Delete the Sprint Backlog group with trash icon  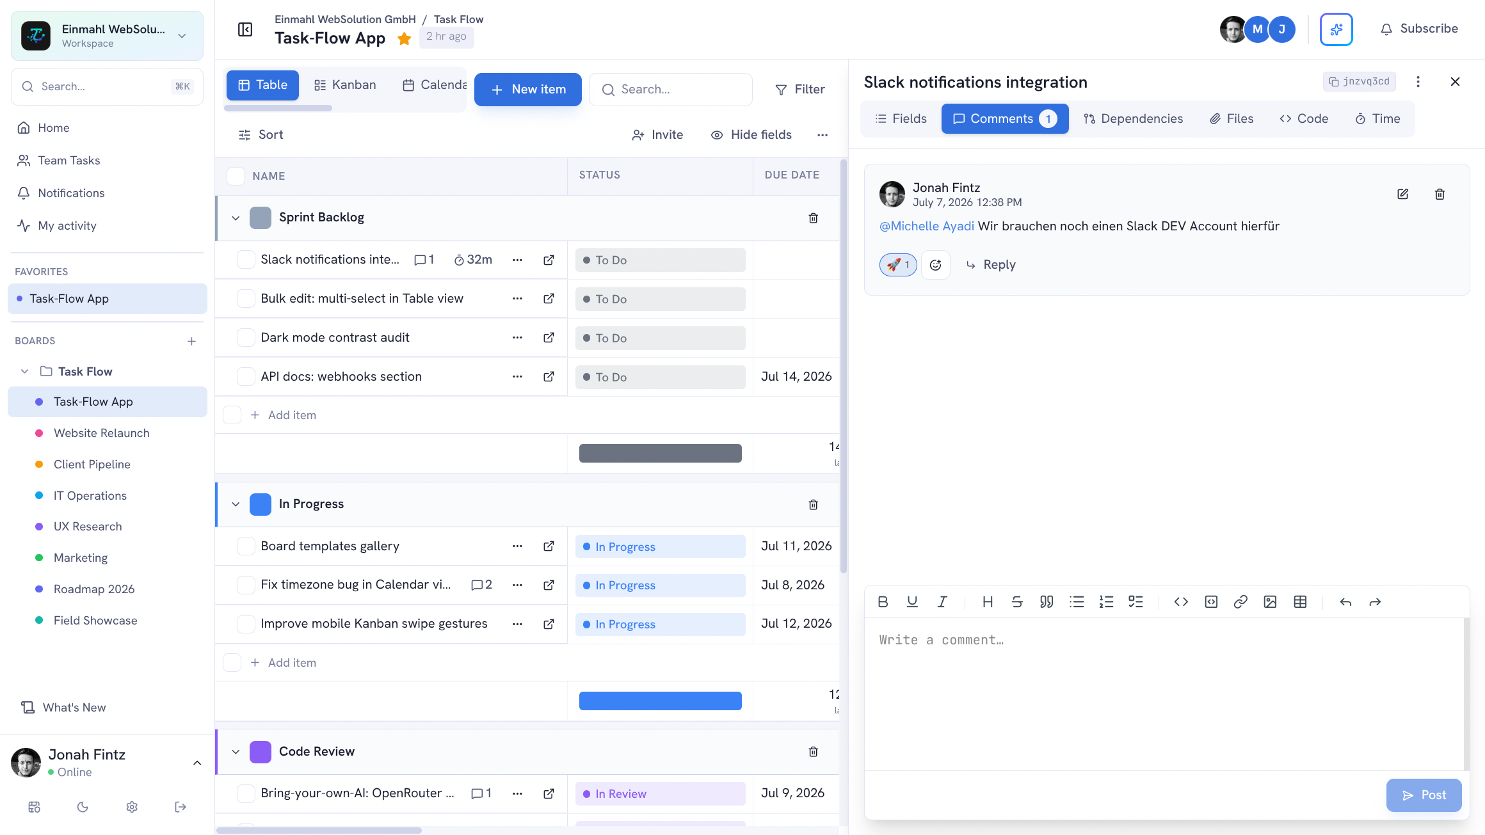click(x=813, y=218)
